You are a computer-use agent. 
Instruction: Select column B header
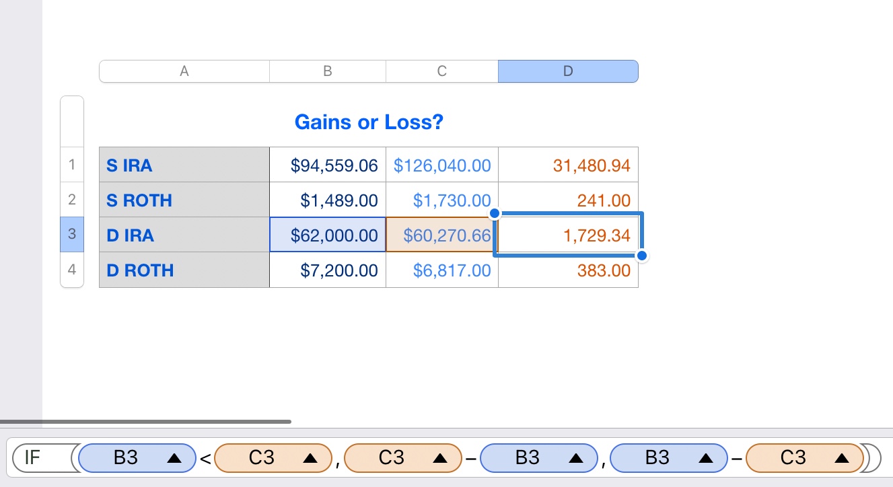click(x=327, y=71)
